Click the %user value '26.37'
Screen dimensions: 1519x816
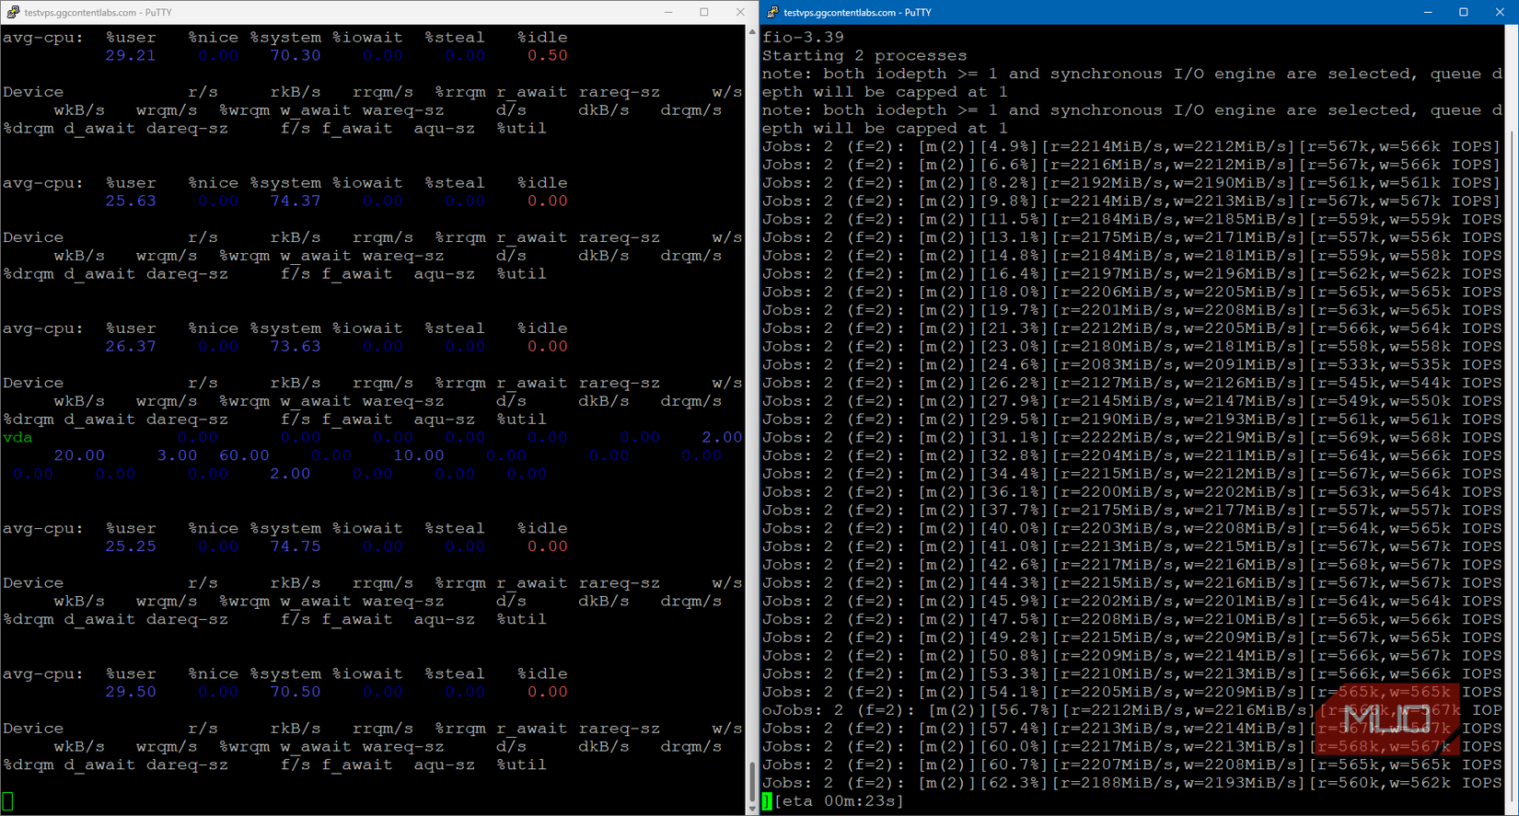pos(131,347)
